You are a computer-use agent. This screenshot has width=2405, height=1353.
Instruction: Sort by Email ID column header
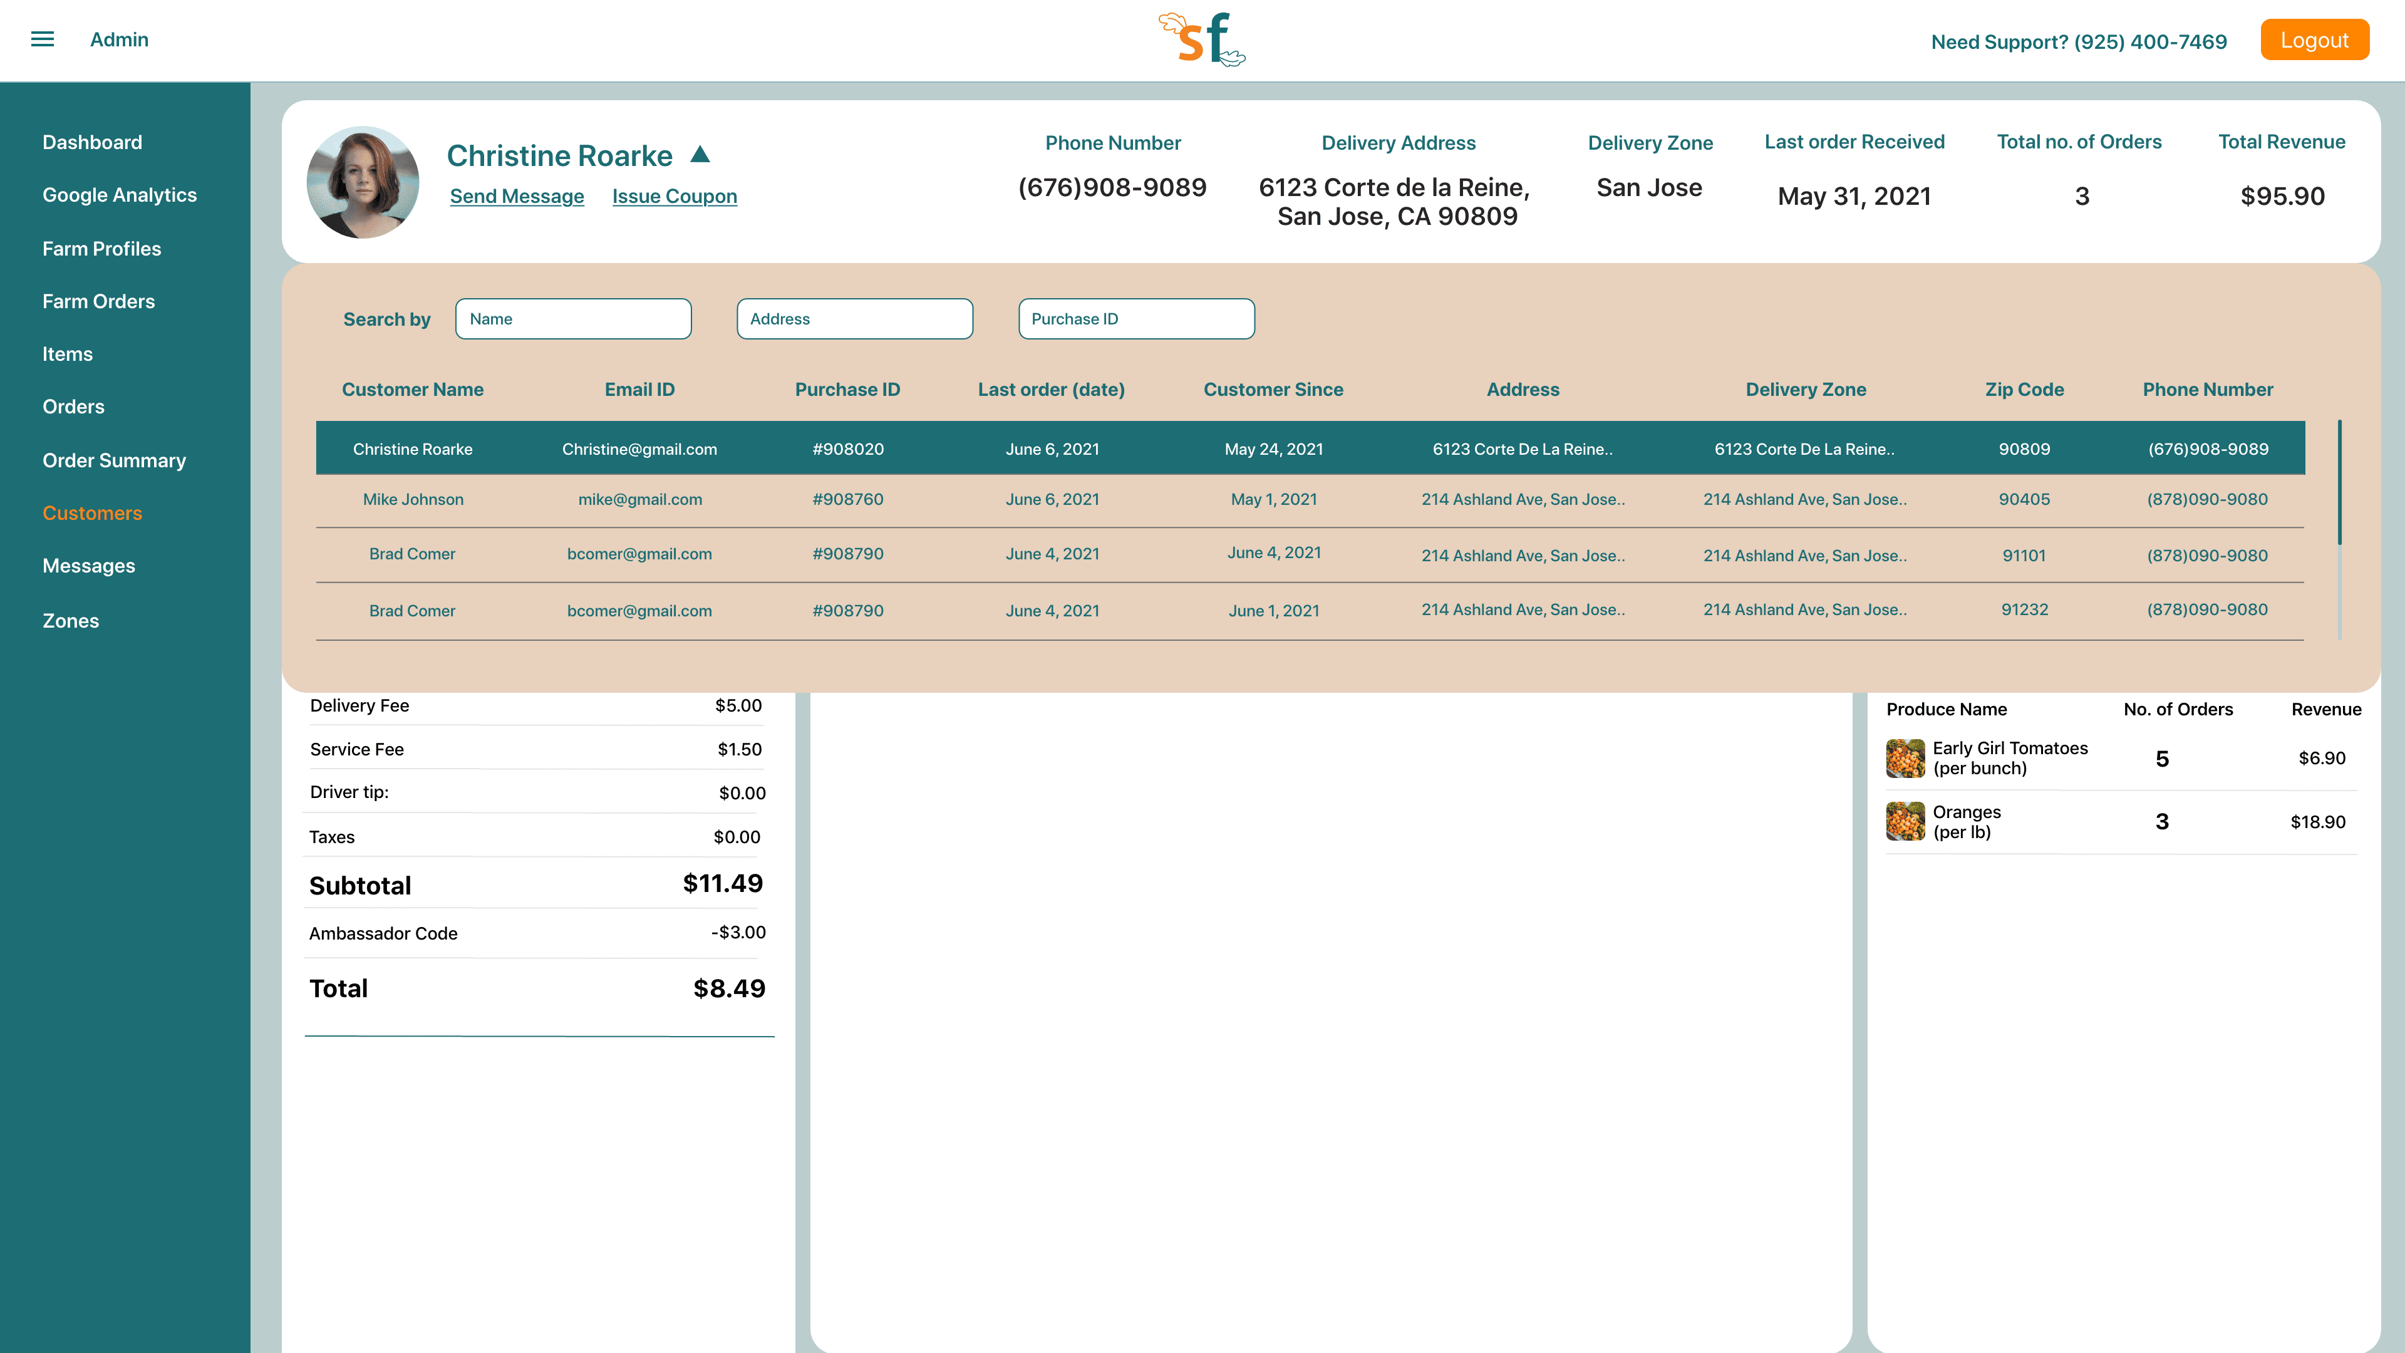(639, 390)
